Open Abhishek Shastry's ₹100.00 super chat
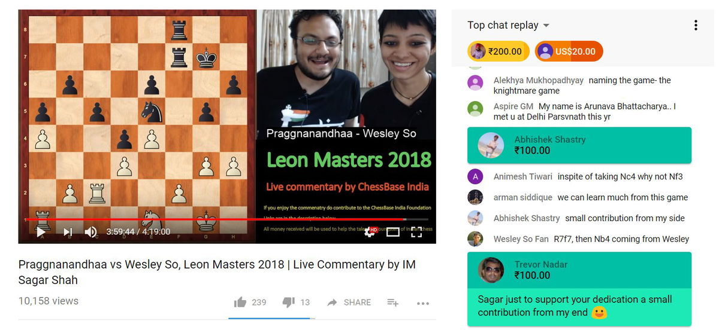This screenshot has width=719, height=330. pyautogui.click(x=579, y=145)
